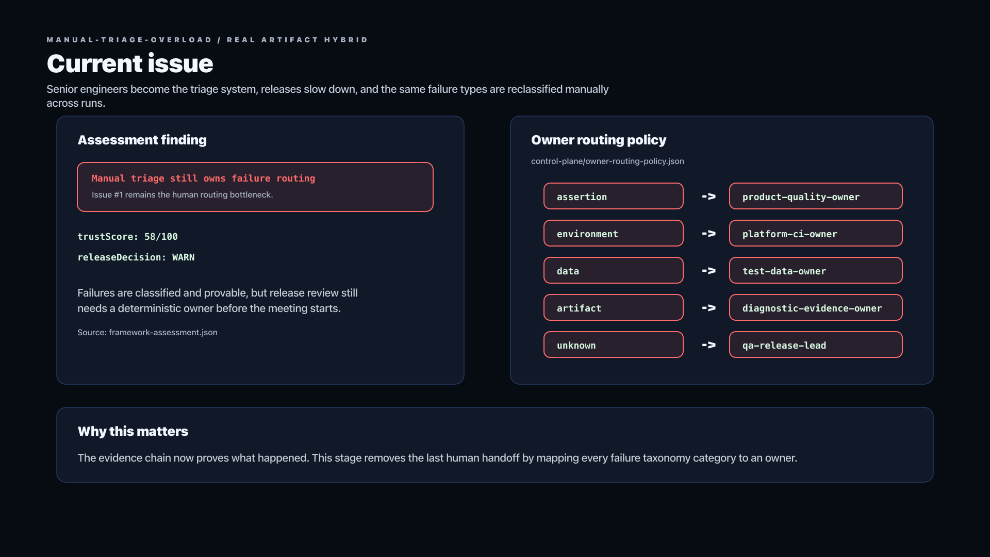This screenshot has width=990, height=557.
Task: Select the 'releaseDecision: WARN' line
Action: pyautogui.click(x=136, y=257)
